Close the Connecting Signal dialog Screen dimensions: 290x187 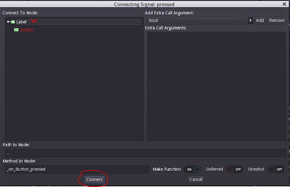[285, 4]
